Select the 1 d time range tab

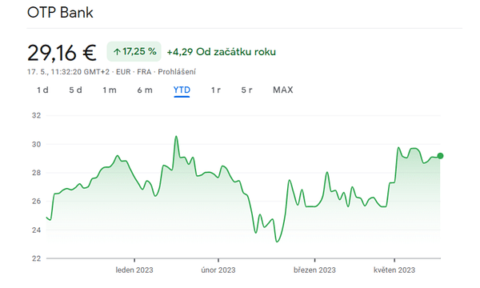pos(43,90)
